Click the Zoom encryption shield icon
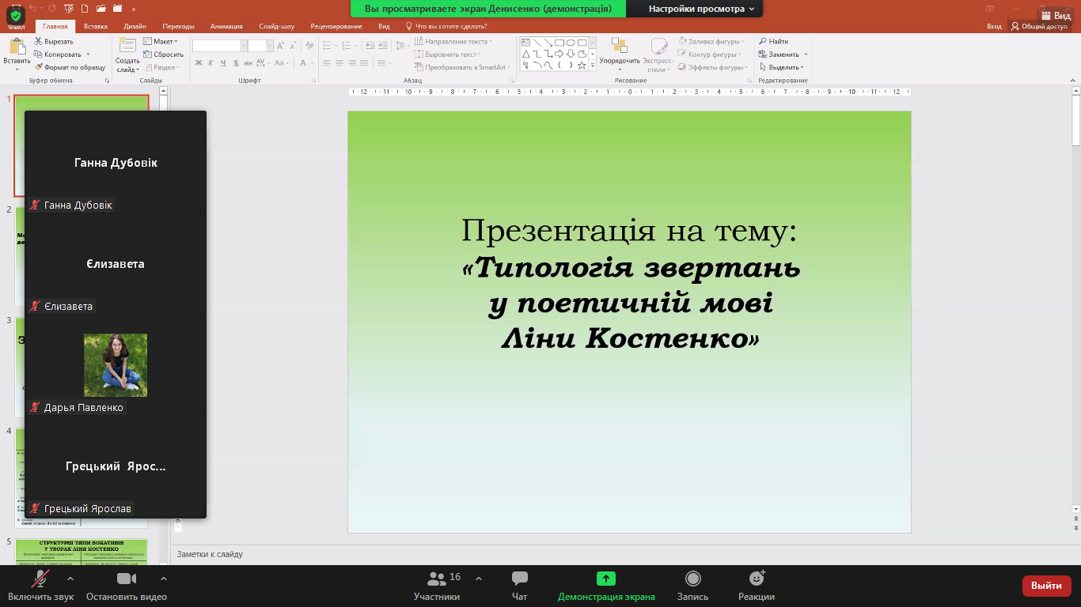This screenshot has width=1081, height=607. (16, 15)
